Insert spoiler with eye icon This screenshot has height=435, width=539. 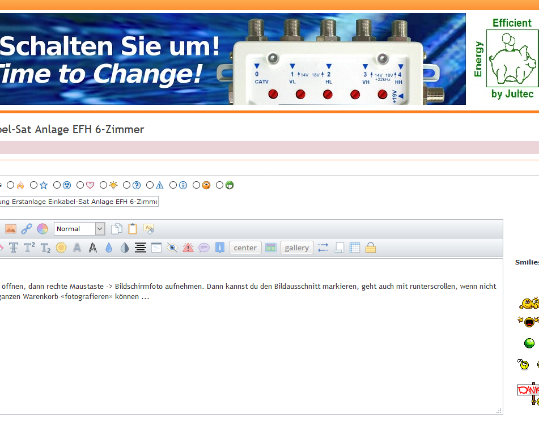(172, 248)
